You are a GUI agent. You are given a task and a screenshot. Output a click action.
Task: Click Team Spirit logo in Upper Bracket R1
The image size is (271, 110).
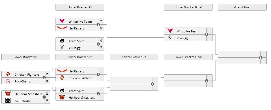pyautogui.click(x=62, y=41)
